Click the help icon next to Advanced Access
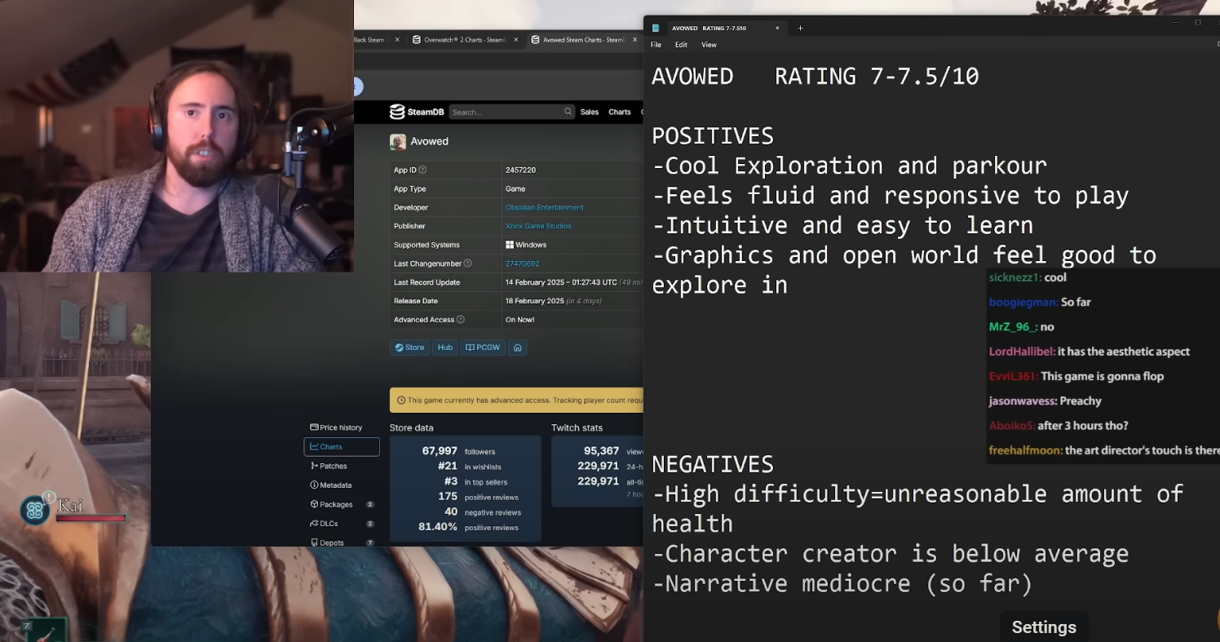This screenshot has width=1220, height=642. pyautogui.click(x=461, y=320)
